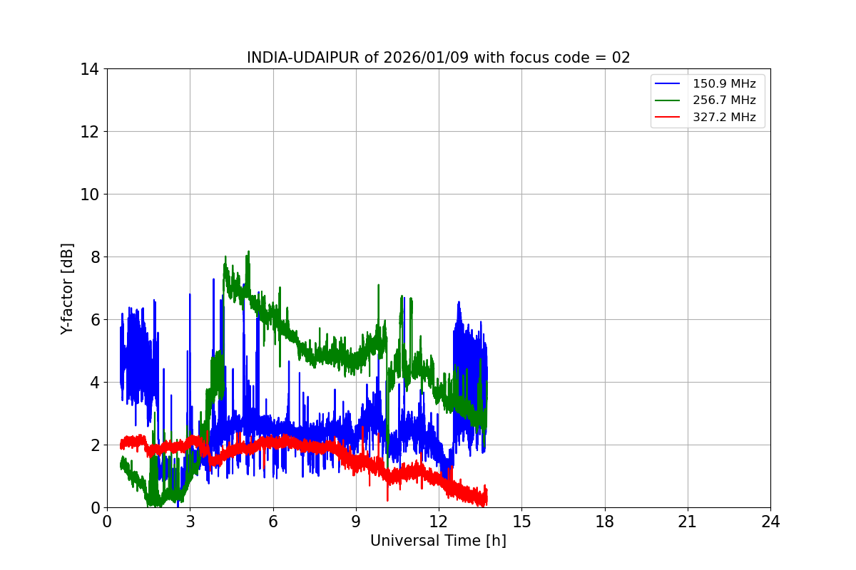Click x-axis tick label 24
The height and width of the screenshot is (570, 856).
click(770, 522)
